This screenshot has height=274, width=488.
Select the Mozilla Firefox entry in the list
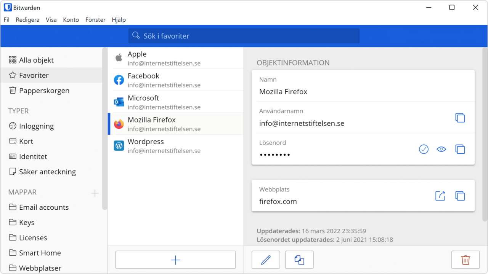point(176,124)
